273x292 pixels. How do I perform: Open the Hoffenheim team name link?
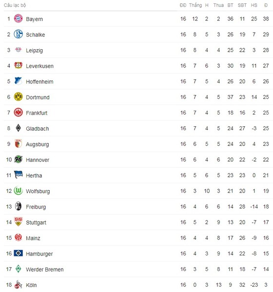click(x=39, y=81)
